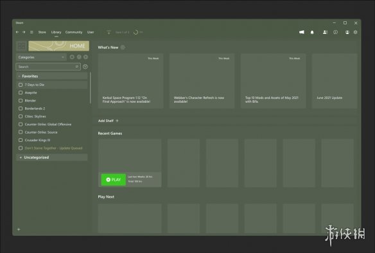375x253 pixels.
Task: Tick the Cities: Skylines checkbox
Action: pyautogui.click(x=21, y=116)
